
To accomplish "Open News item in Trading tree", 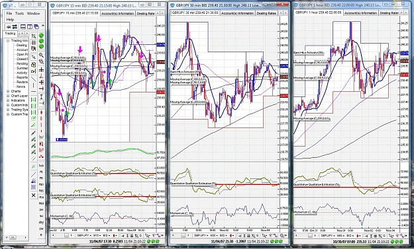I will [21, 87].
